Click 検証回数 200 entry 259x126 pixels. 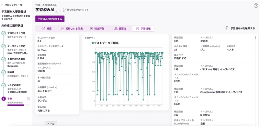pyautogui.click(x=176, y=41)
